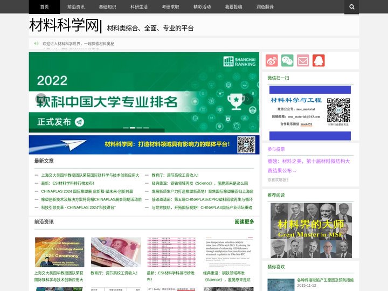The width and height of the screenshot is (388, 291).
Task: Open card title 教育厅：调节高校工资收入
Action: point(114,273)
